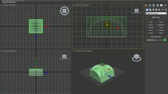Click the Teapot primitive button
The image size is (168, 94).
click(x=151, y=33)
